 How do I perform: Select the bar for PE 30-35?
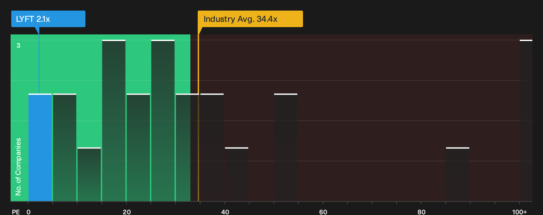click(187, 148)
